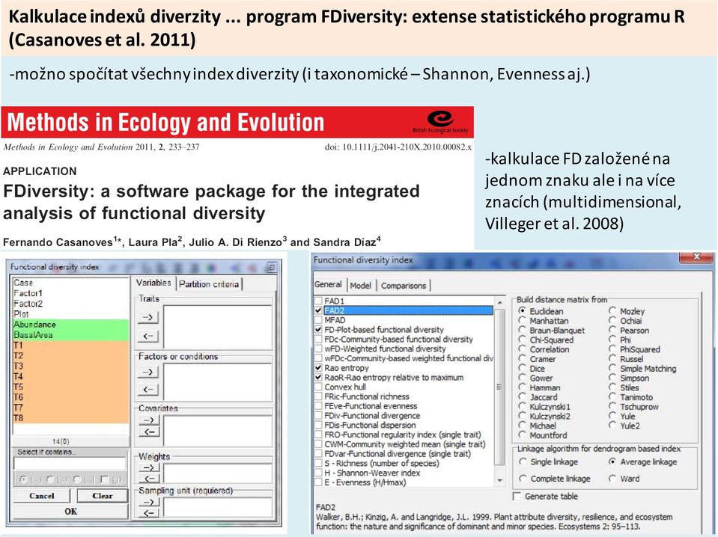Add variable to Covariates box

click(149, 420)
